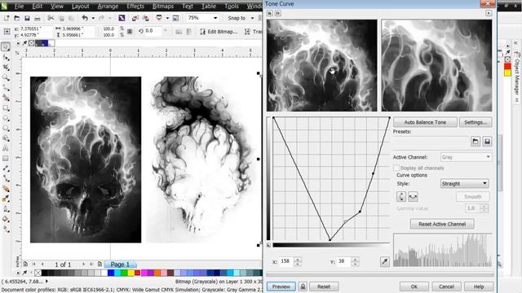Toggle the preview lock button
Image resolution: width=522 pixels, height=293 pixels.
(x=303, y=286)
